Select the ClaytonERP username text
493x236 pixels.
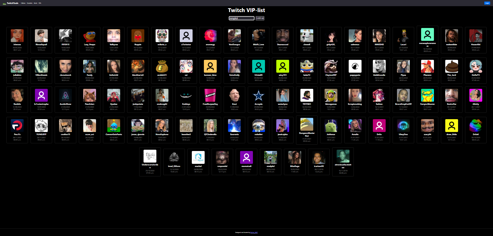point(331,75)
